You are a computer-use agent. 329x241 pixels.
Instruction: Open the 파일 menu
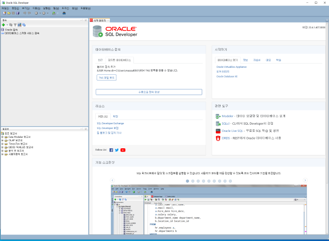pyautogui.click(x=5, y=8)
